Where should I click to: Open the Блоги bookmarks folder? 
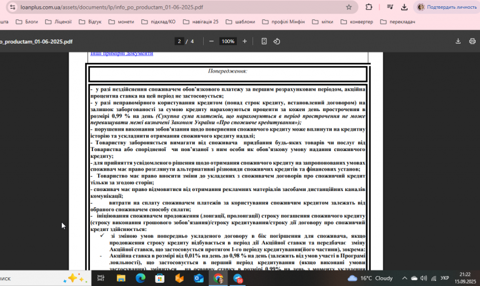[x=27, y=22]
